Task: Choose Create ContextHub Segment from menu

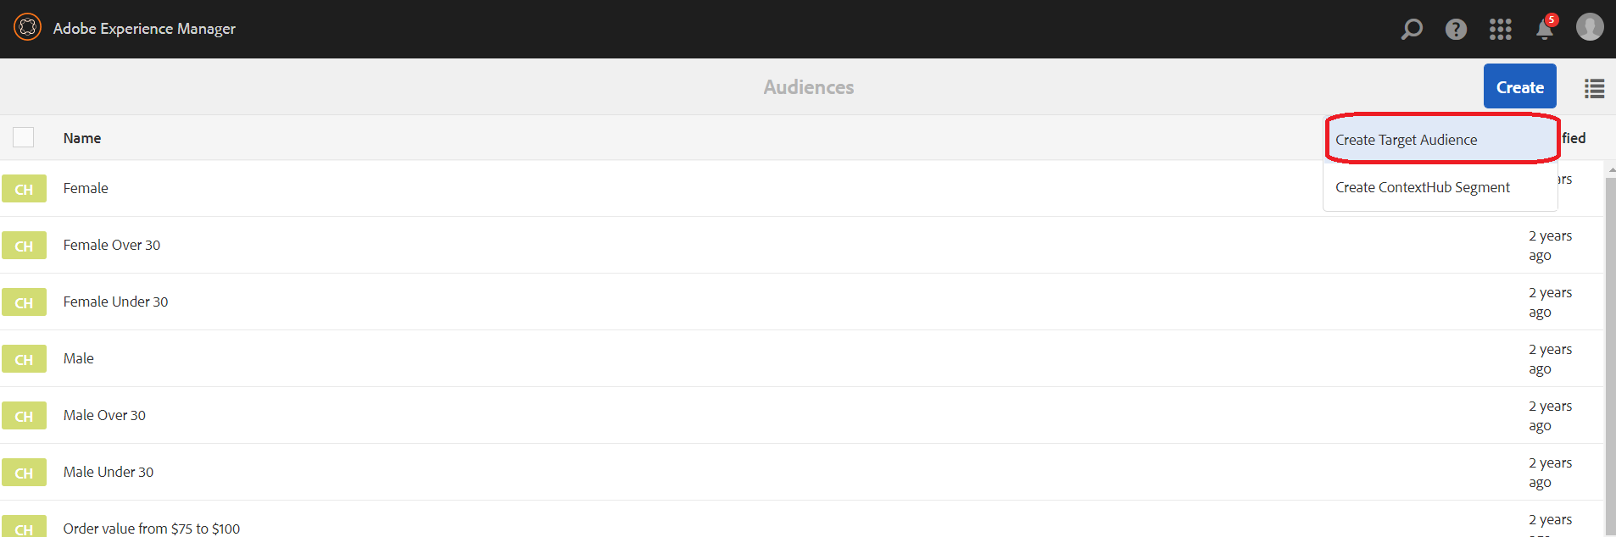Action: [x=1422, y=187]
